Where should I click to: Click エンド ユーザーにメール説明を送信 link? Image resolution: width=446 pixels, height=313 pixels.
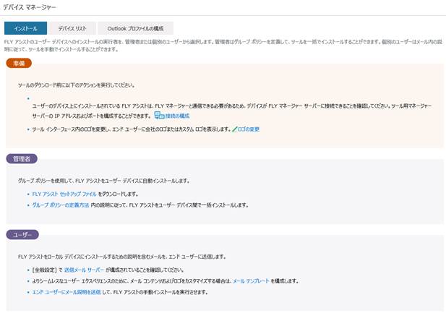(x=67, y=292)
